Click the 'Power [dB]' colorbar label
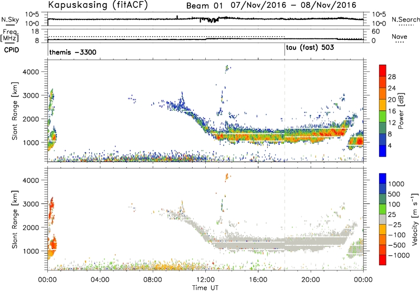 pyautogui.click(x=401, y=111)
